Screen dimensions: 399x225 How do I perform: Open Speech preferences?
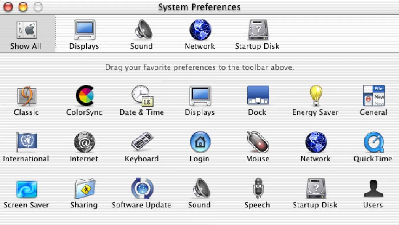click(258, 189)
